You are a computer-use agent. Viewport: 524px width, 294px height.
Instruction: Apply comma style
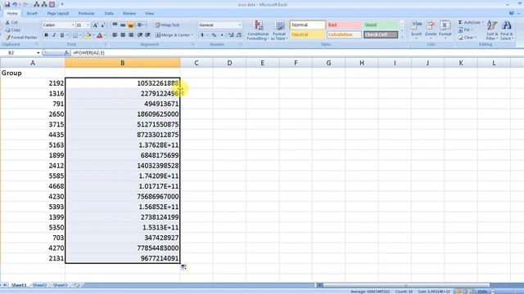pyautogui.click(x=222, y=35)
